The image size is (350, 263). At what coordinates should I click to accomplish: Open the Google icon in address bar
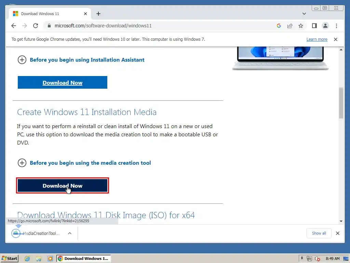[279, 26]
